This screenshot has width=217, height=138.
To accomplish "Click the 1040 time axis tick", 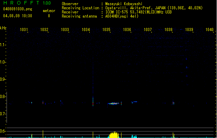I will point(209,30).
